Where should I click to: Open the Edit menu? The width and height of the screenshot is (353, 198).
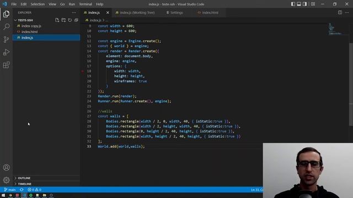(x=23, y=4)
